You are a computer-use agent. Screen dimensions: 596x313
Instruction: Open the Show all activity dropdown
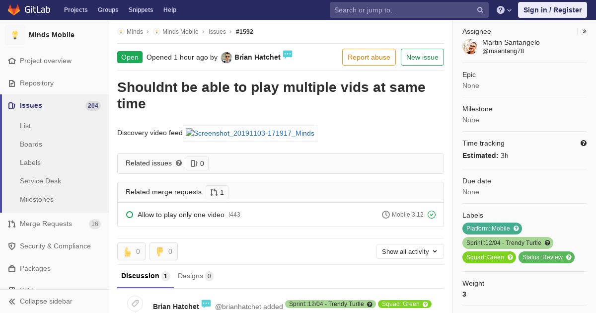[x=410, y=251]
